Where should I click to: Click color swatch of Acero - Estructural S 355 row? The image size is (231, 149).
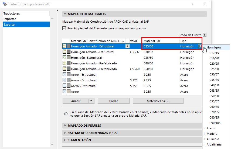pyautogui.click(x=69, y=86)
